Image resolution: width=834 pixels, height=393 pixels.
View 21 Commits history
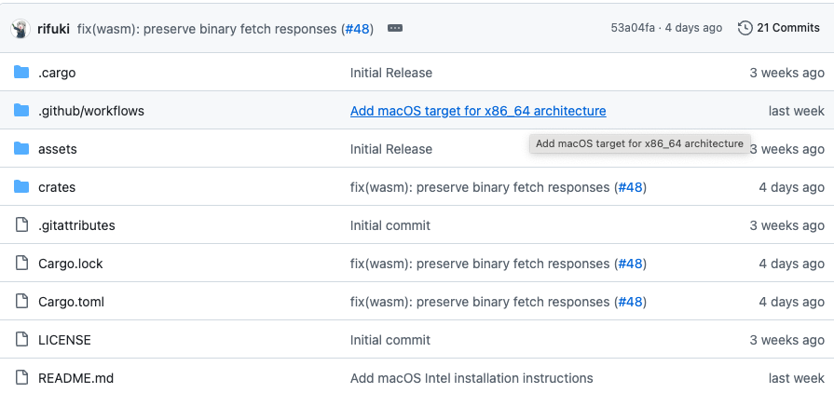click(779, 28)
